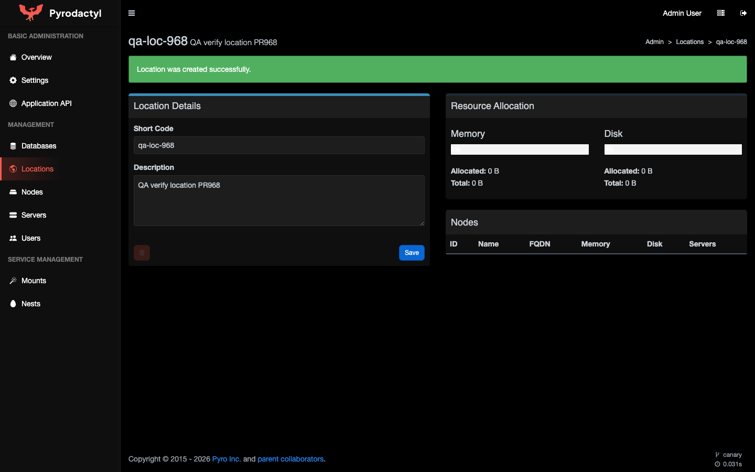The height and width of the screenshot is (472, 755).
Task: Delete location with the trash button
Action: (142, 253)
